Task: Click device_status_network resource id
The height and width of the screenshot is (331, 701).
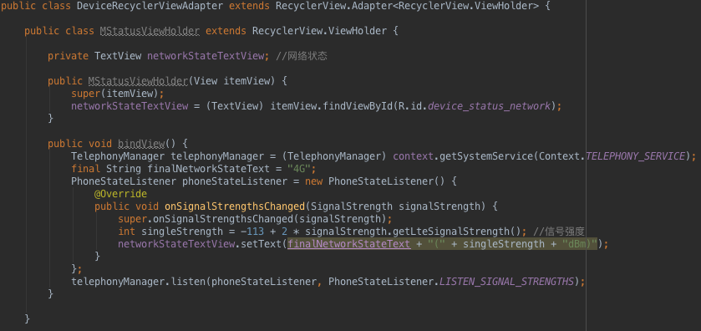Action: [x=490, y=106]
